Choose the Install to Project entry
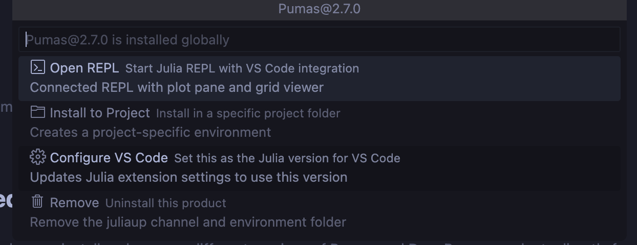This screenshot has width=637, height=245. pyautogui.click(x=100, y=113)
